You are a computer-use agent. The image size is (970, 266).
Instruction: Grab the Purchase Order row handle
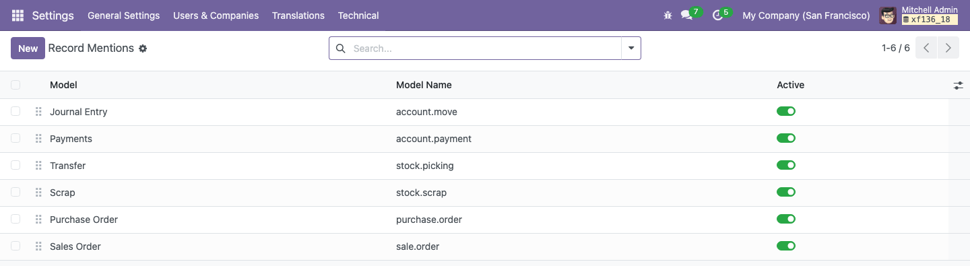pyautogui.click(x=38, y=220)
